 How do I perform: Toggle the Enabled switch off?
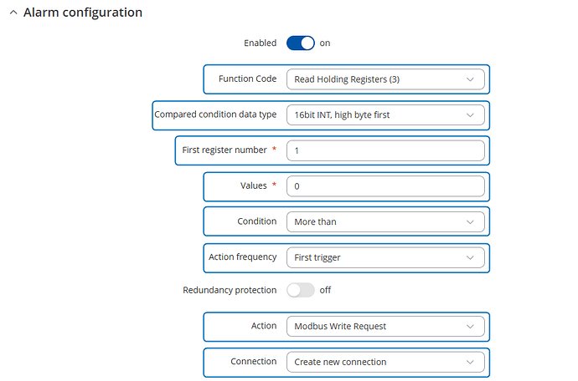(301, 43)
